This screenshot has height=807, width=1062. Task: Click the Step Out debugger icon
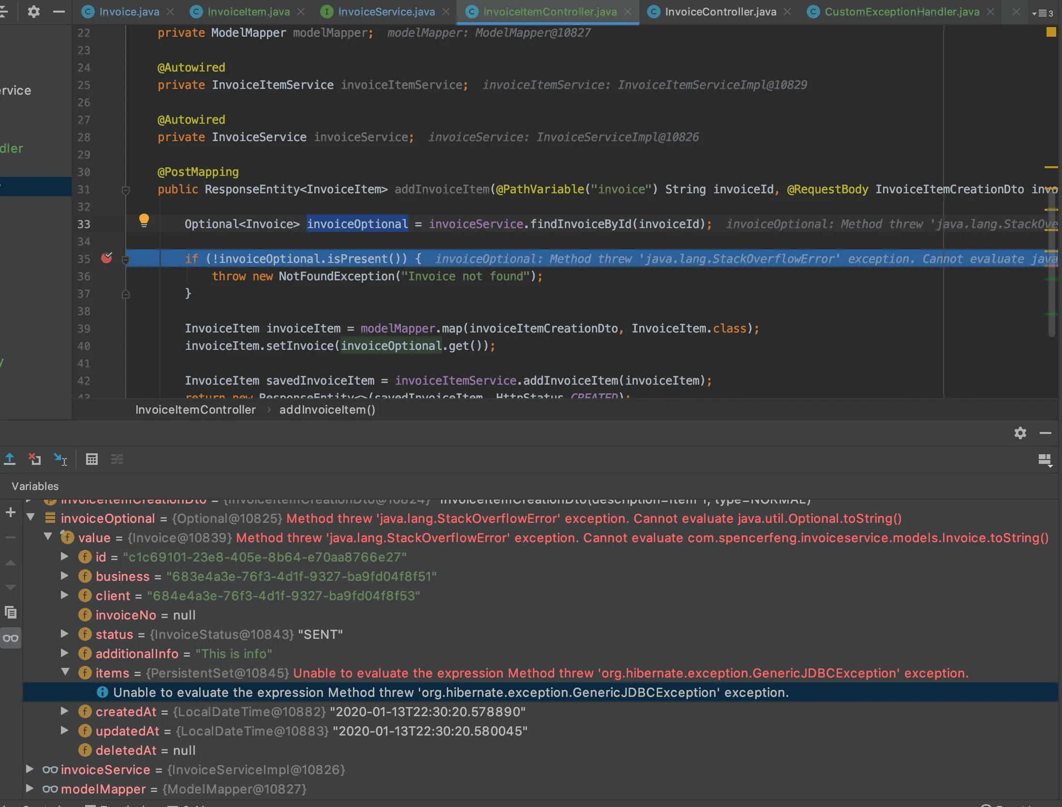pyautogui.click(x=10, y=459)
